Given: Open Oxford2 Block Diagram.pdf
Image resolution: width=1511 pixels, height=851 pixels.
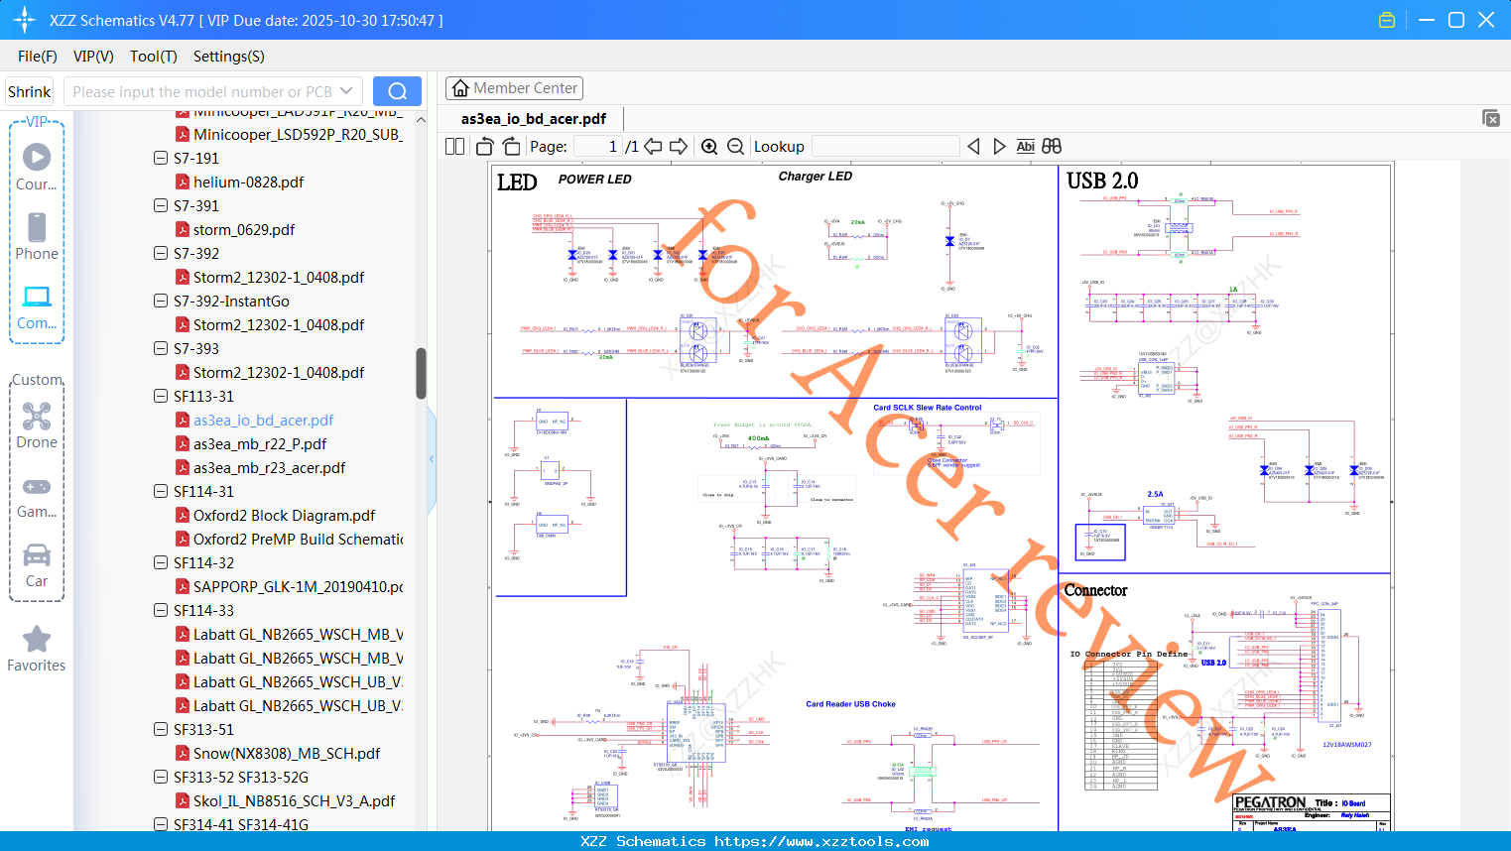Looking at the screenshot, I should point(284,515).
